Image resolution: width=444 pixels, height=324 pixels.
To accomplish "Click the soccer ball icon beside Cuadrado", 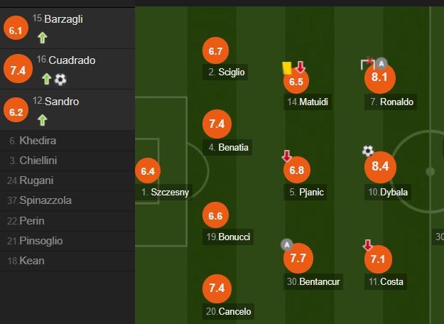I will pos(60,80).
